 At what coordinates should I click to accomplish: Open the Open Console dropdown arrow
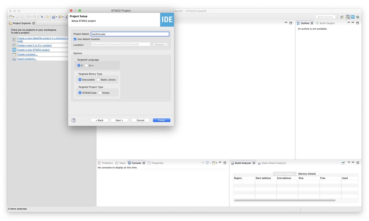(216, 163)
